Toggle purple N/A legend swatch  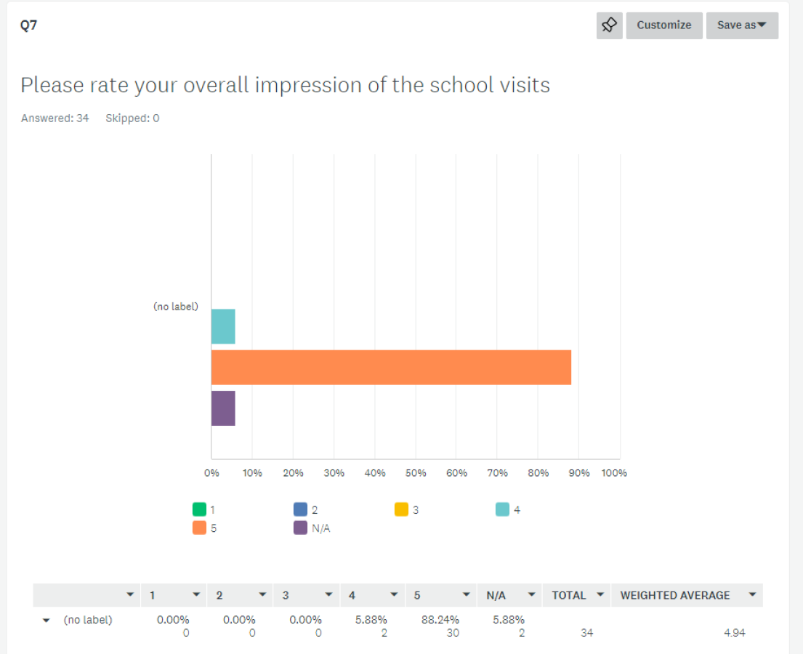click(x=300, y=528)
